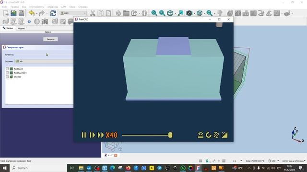Pause the simulation playback
307x172 pixels.
pyautogui.click(x=84, y=135)
